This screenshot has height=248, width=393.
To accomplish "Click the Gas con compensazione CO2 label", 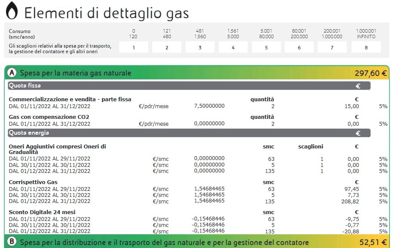I will pos(49,117).
